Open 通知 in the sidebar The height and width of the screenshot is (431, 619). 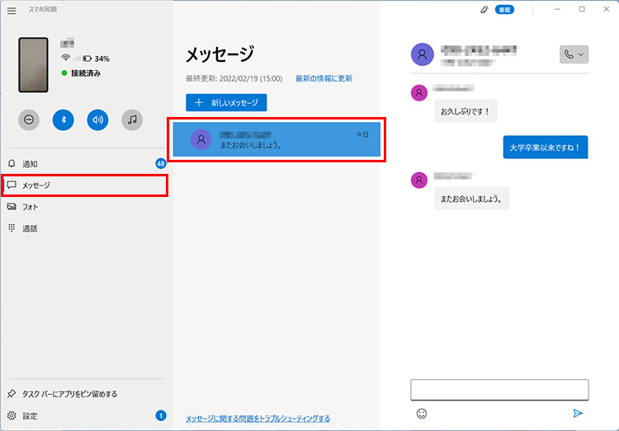click(x=30, y=164)
